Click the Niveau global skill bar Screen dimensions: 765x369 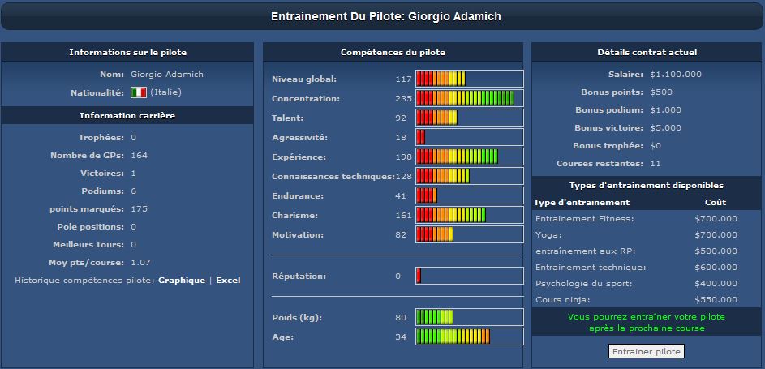click(470, 79)
